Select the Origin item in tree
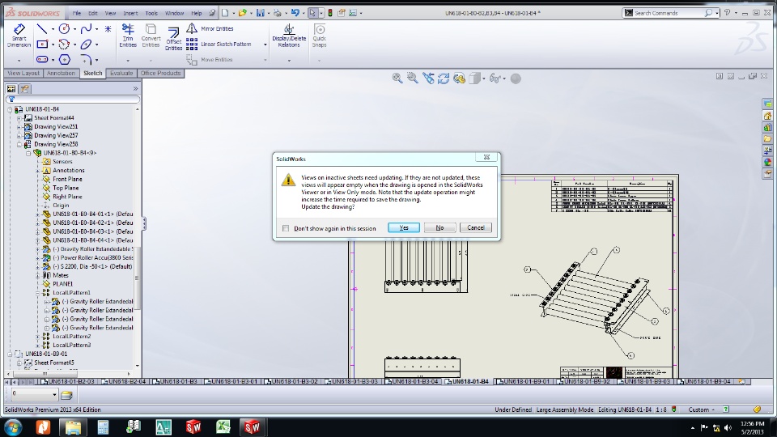777x437 pixels. click(61, 206)
